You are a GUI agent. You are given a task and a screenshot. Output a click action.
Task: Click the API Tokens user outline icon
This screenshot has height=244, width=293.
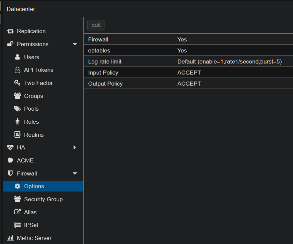pyautogui.click(x=17, y=70)
